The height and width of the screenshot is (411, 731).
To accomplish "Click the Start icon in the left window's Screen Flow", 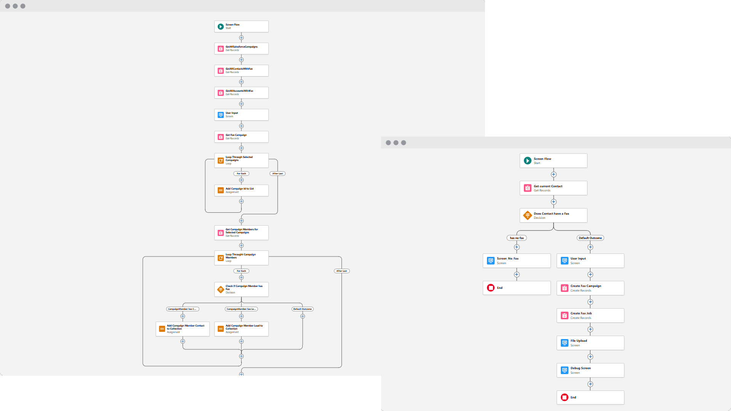I will click(220, 27).
